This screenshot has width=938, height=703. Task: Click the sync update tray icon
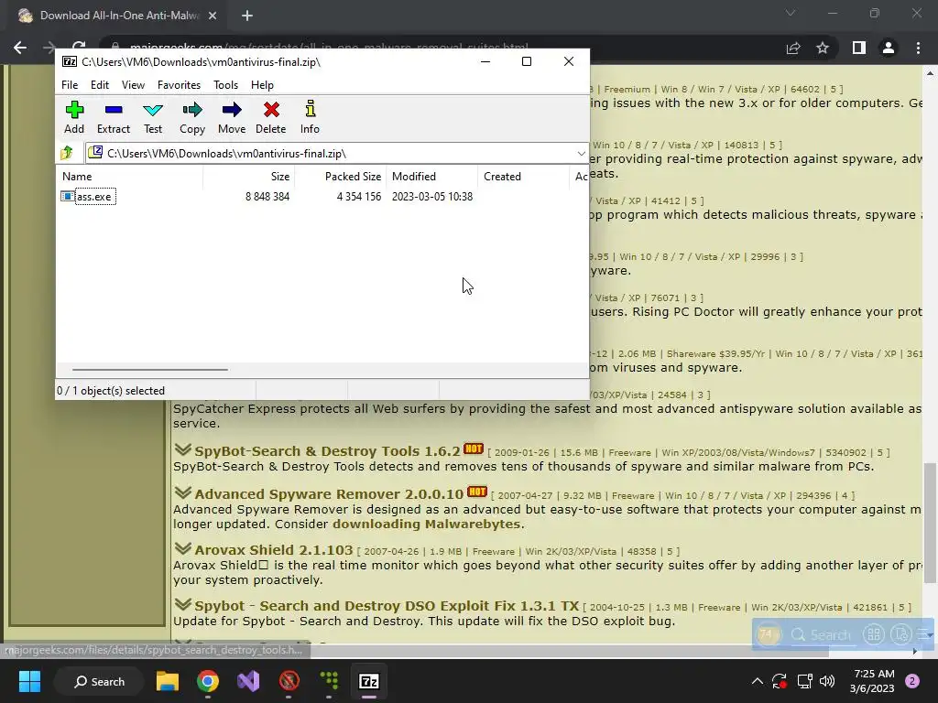pos(780,681)
